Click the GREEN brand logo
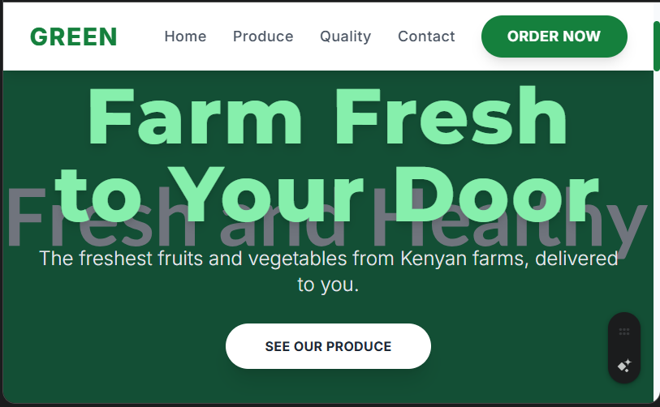This screenshot has width=660, height=407. [74, 36]
